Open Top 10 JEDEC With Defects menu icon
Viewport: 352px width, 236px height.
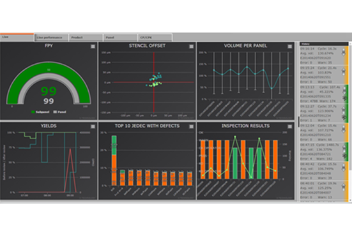point(191,127)
